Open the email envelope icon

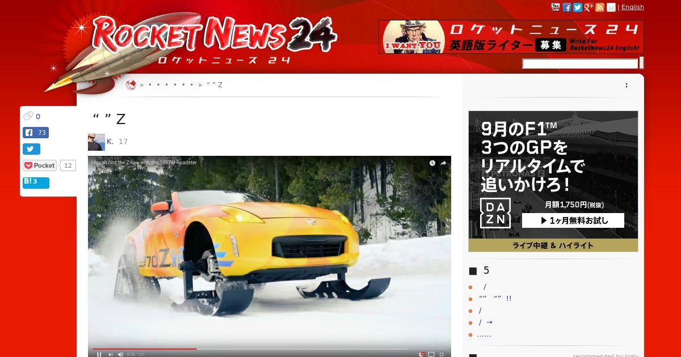(611, 7)
